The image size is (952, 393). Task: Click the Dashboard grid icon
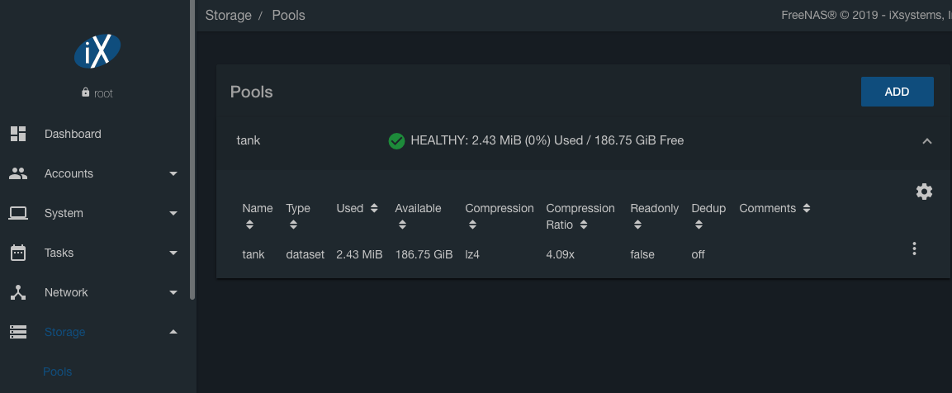coord(18,134)
